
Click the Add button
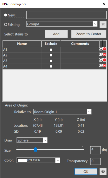pos(56,34)
